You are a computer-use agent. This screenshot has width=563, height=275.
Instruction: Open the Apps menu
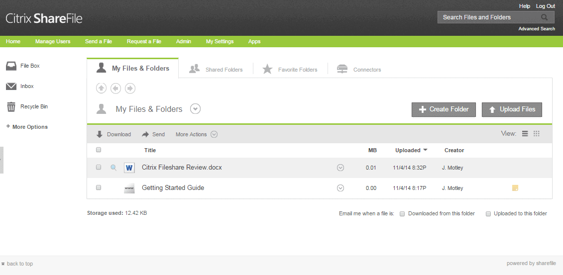pyautogui.click(x=254, y=42)
